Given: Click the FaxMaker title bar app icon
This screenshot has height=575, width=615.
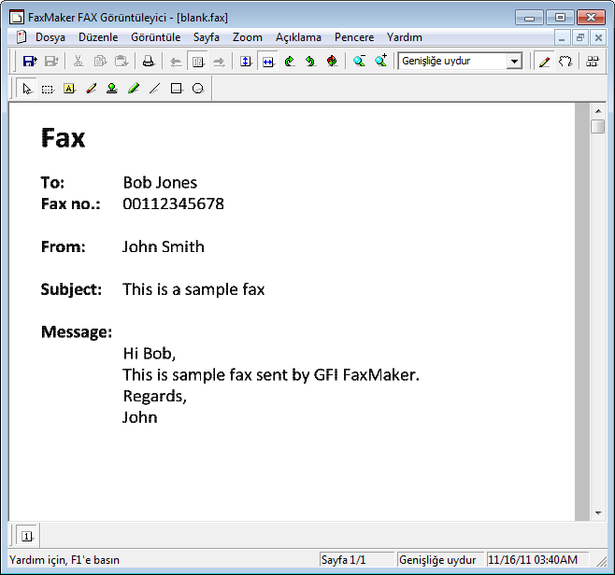Looking at the screenshot, I should (x=17, y=17).
